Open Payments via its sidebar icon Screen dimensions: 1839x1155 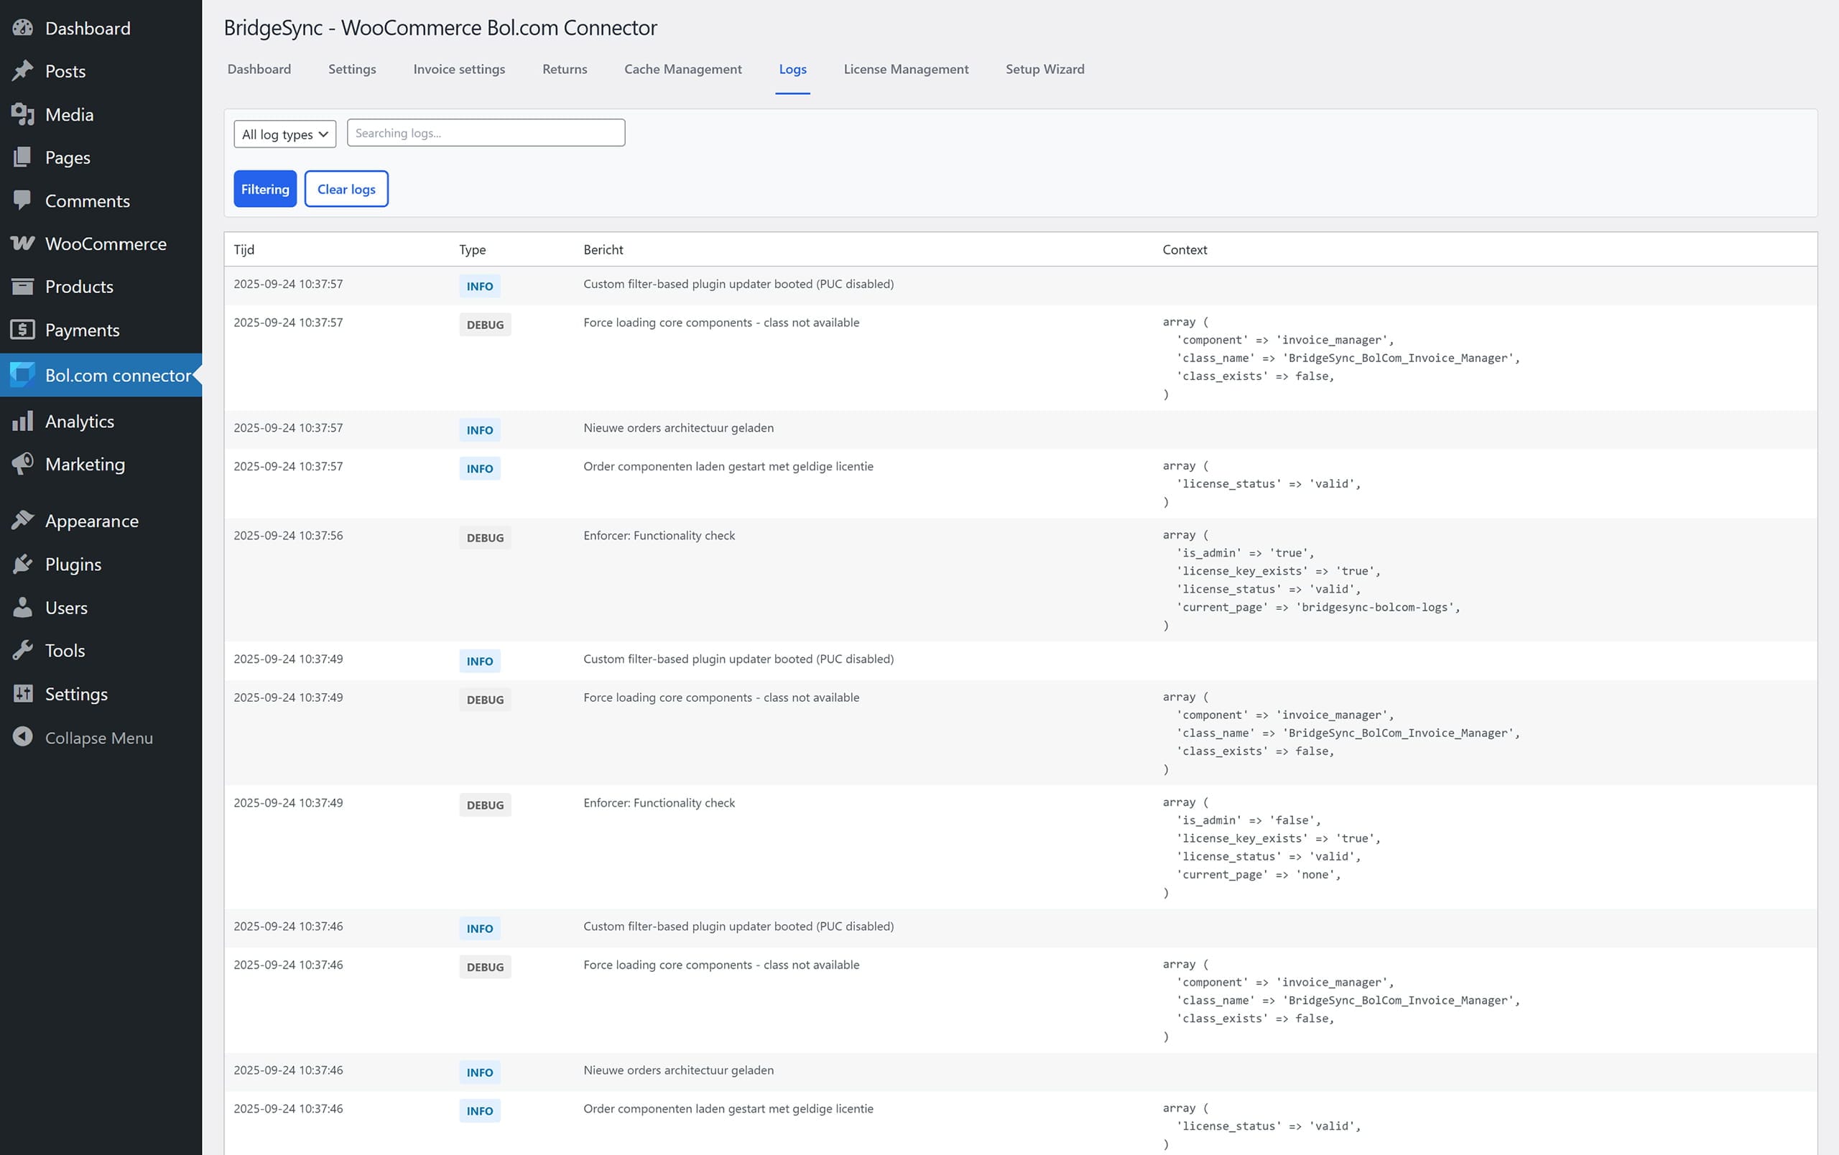tap(22, 330)
